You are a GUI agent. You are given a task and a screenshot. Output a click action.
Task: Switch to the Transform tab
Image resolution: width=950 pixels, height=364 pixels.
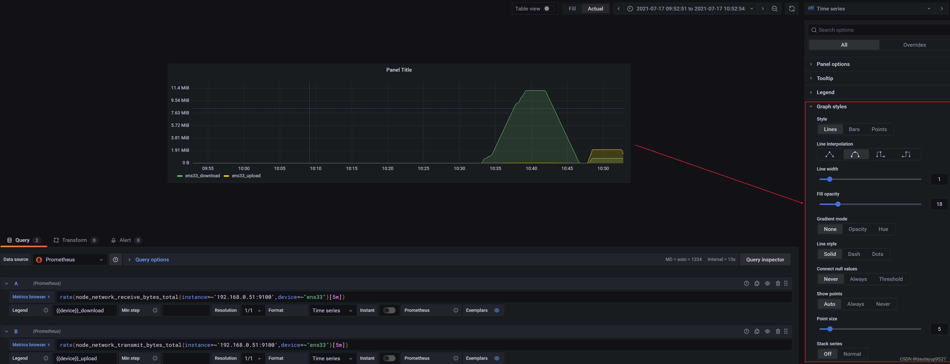click(x=74, y=240)
